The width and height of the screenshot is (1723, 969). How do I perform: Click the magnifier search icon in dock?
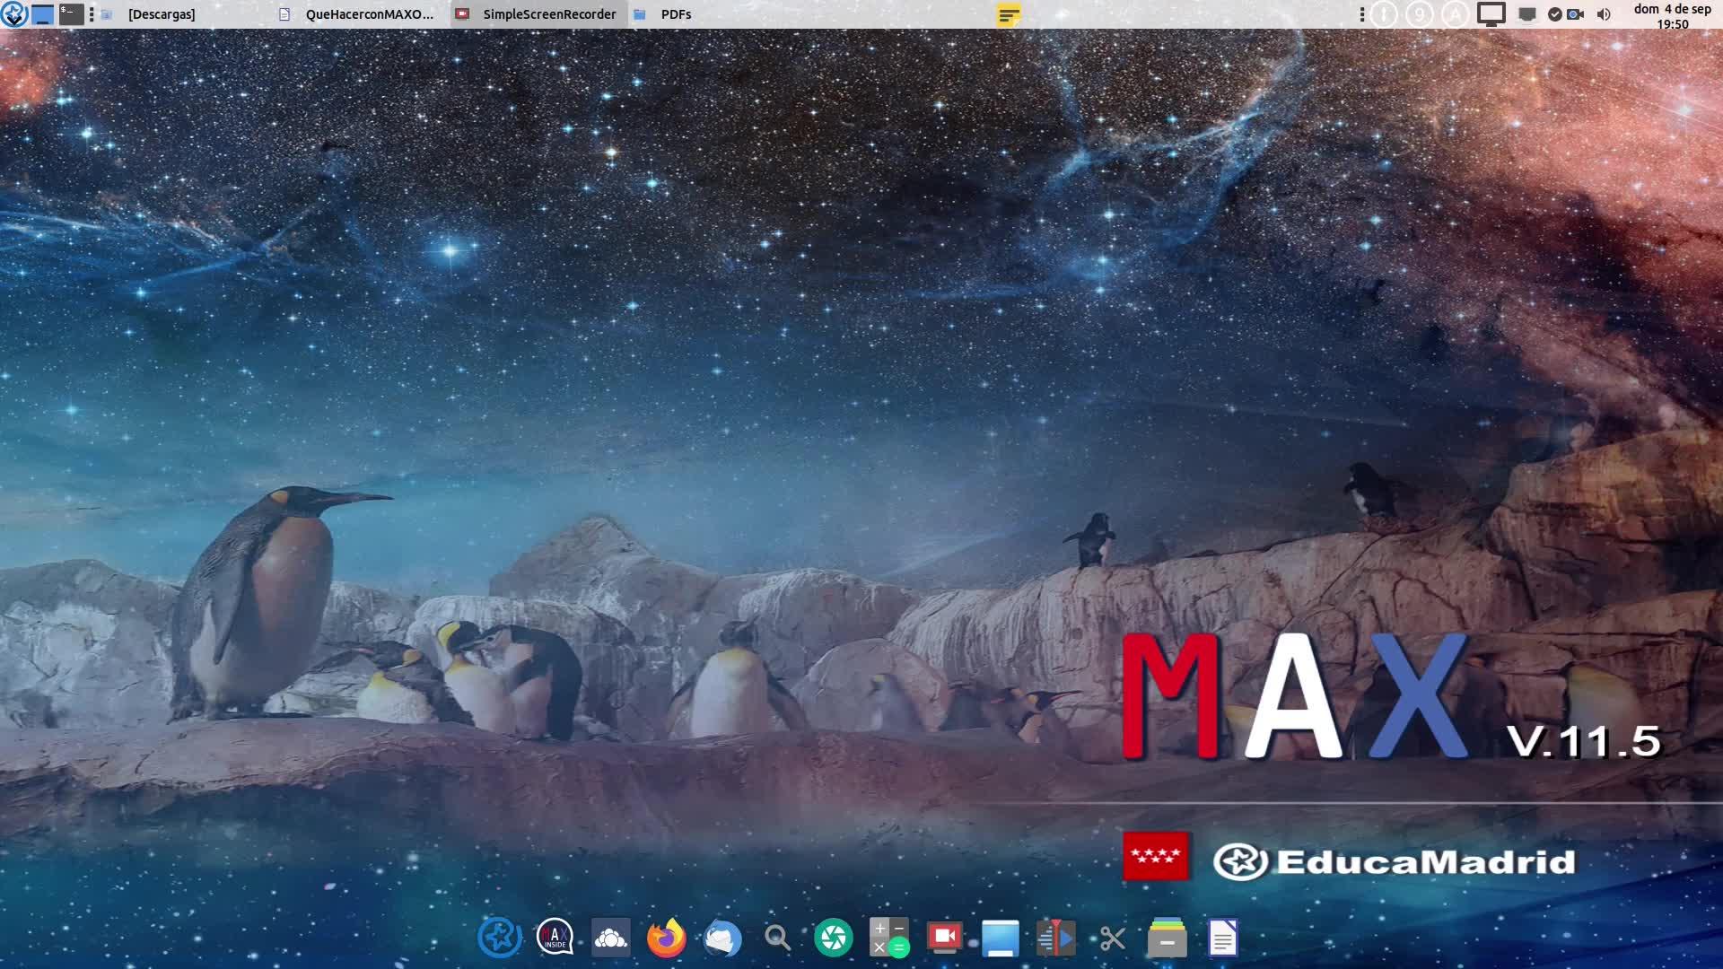(777, 938)
